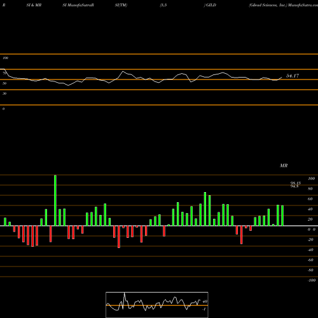318x318 pixels.
Task: Click the RSI axis label 100 on left
Action: pos(5,58)
